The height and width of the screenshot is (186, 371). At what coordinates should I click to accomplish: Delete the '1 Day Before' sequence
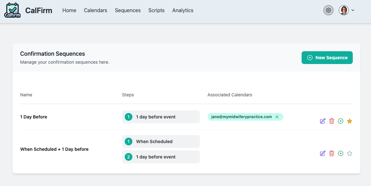(x=331, y=121)
